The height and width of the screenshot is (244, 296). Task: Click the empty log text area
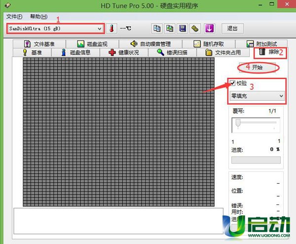coord(118,221)
